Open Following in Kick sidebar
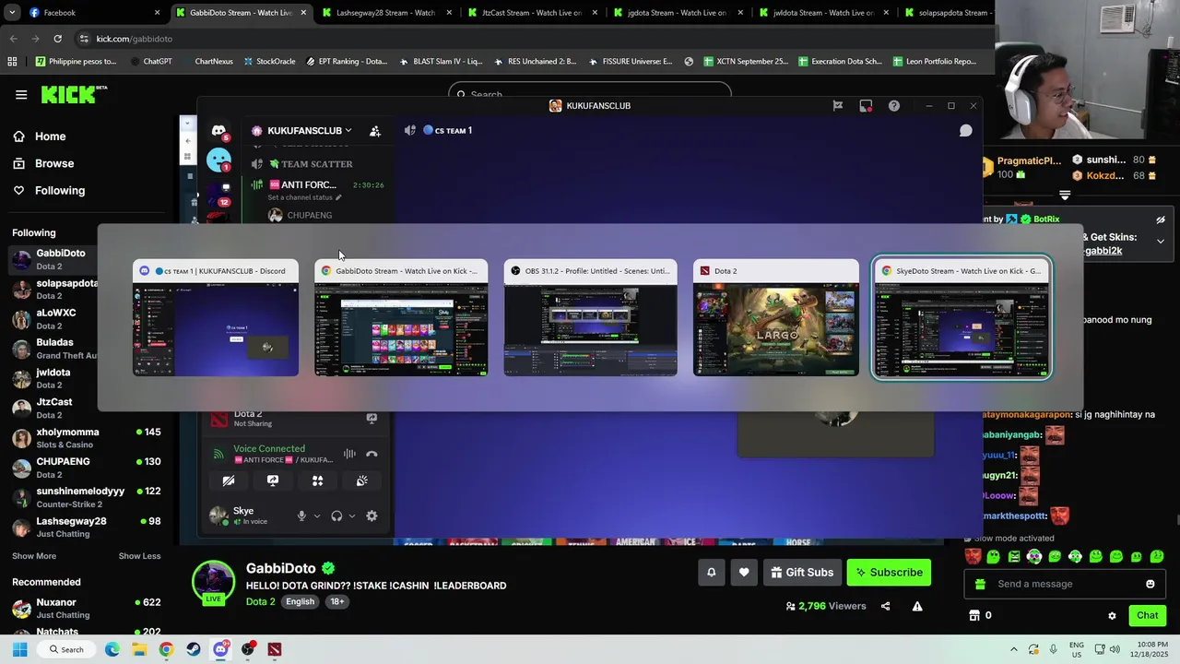The image size is (1180, 664). pyautogui.click(x=60, y=190)
